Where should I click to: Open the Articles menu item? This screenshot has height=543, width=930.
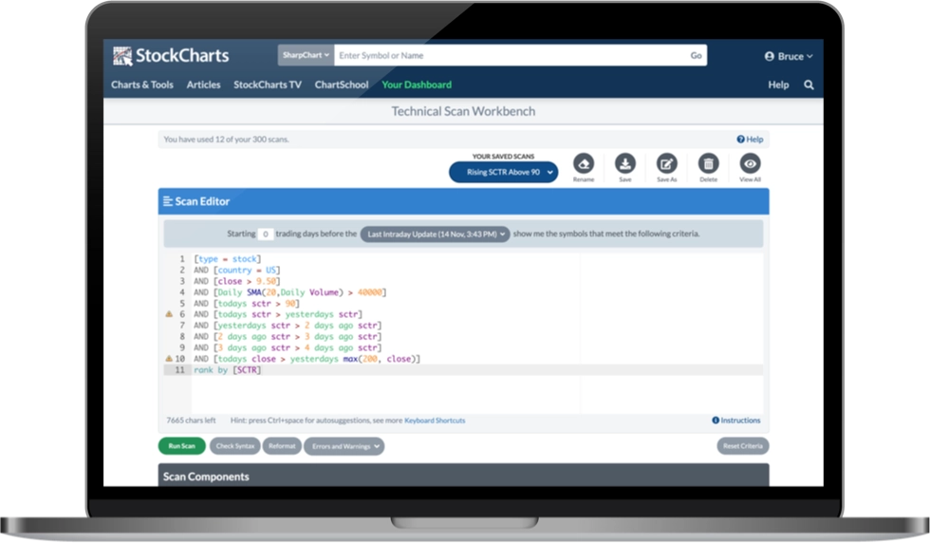coord(203,84)
